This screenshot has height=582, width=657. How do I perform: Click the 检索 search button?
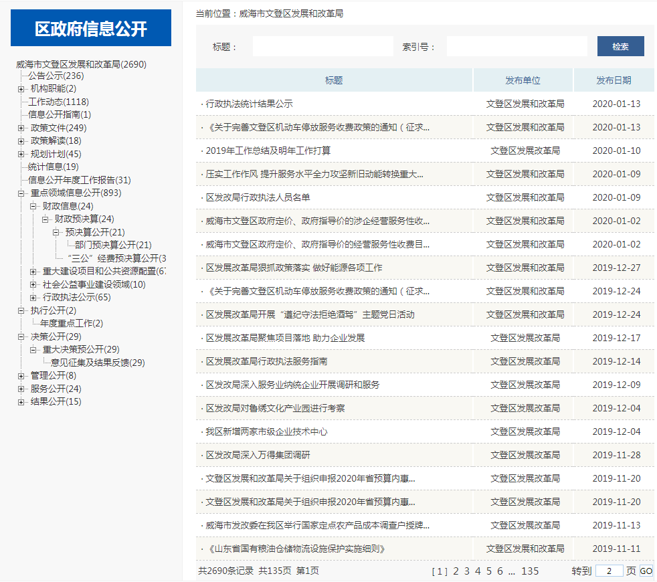[620, 47]
